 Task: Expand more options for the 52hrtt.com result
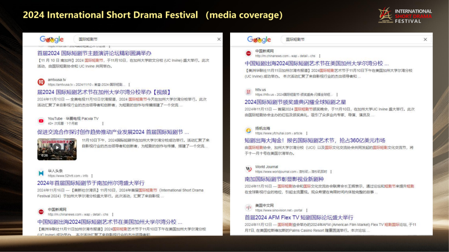[x=93, y=176]
